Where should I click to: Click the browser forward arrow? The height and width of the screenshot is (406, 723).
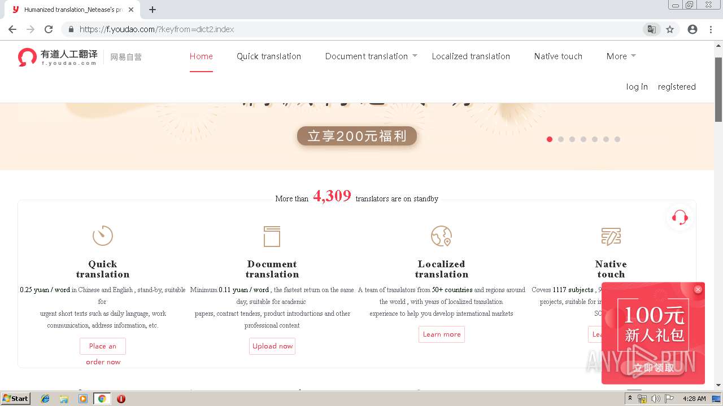point(31,29)
